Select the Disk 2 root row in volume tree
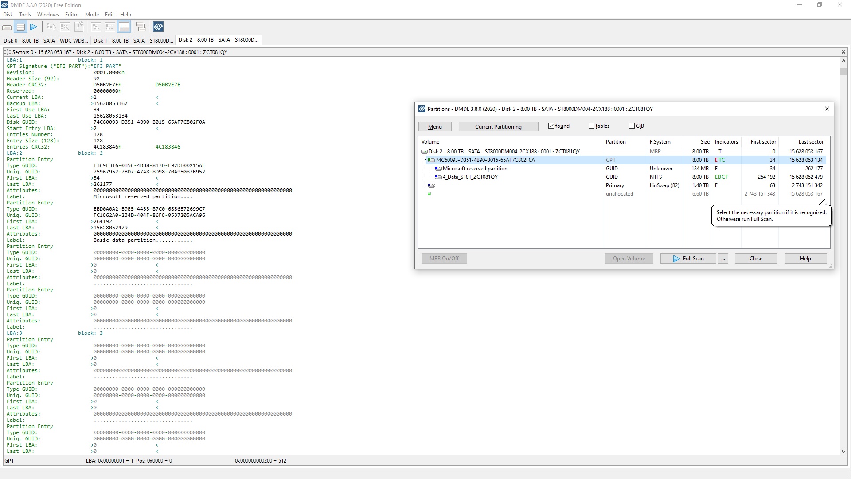This screenshot has width=851, height=479. pos(622,152)
